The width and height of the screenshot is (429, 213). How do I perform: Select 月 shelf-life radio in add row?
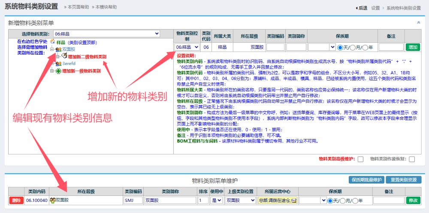pyautogui.click(x=354, y=47)
